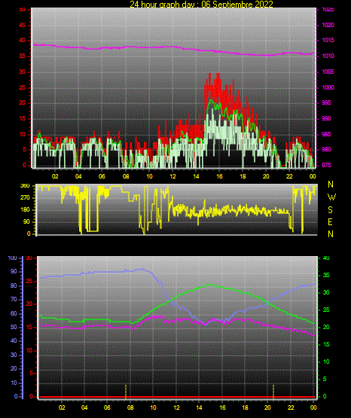The height and width of the screenshot is (418, 351).
Task: Click the 16 hour label on top graph
Action: (219, 176)
